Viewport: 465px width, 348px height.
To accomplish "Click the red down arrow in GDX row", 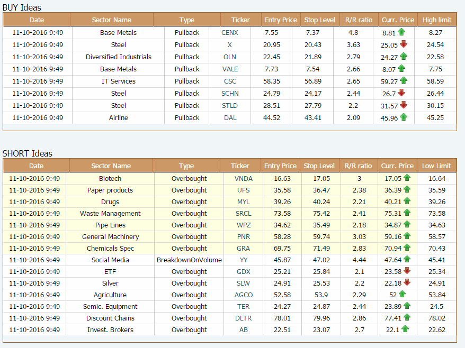I will coord(407,271).
